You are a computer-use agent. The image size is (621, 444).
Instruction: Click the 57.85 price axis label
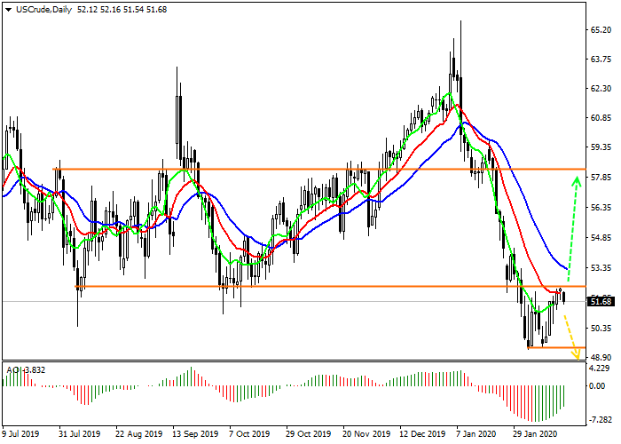(x=601, y=178)
